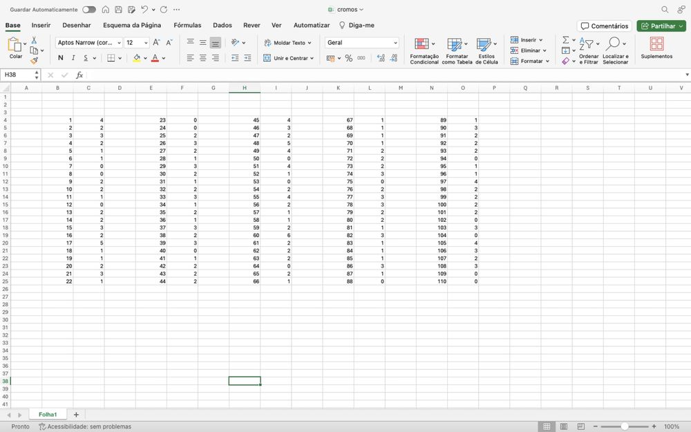Toggle italic I formatting
691x432 pixels.
tap(73, 58)
